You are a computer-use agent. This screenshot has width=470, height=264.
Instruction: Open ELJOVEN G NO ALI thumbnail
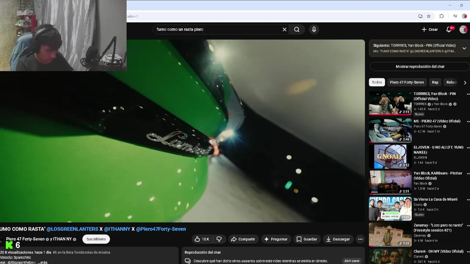[390, 156]
